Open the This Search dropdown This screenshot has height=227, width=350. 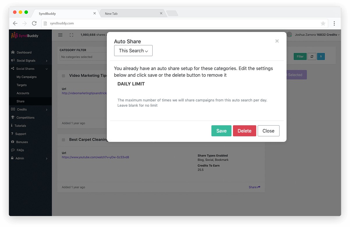(x=133, y=51)
